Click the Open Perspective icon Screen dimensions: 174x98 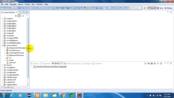click(145, 8)
